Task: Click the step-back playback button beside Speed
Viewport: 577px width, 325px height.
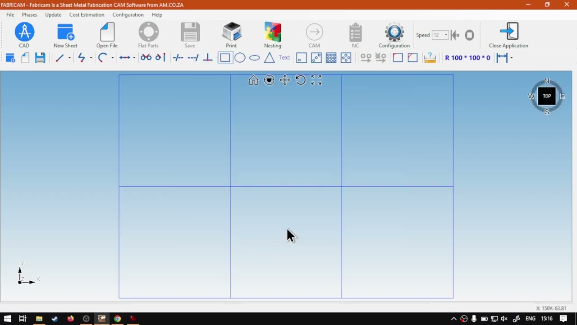Action: [x=455, y=35]
